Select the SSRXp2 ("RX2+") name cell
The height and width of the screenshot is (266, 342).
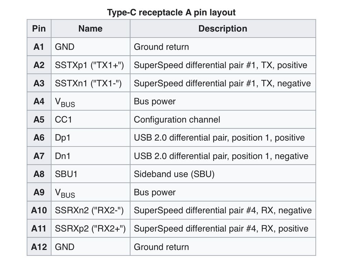[x=90, y=229]
